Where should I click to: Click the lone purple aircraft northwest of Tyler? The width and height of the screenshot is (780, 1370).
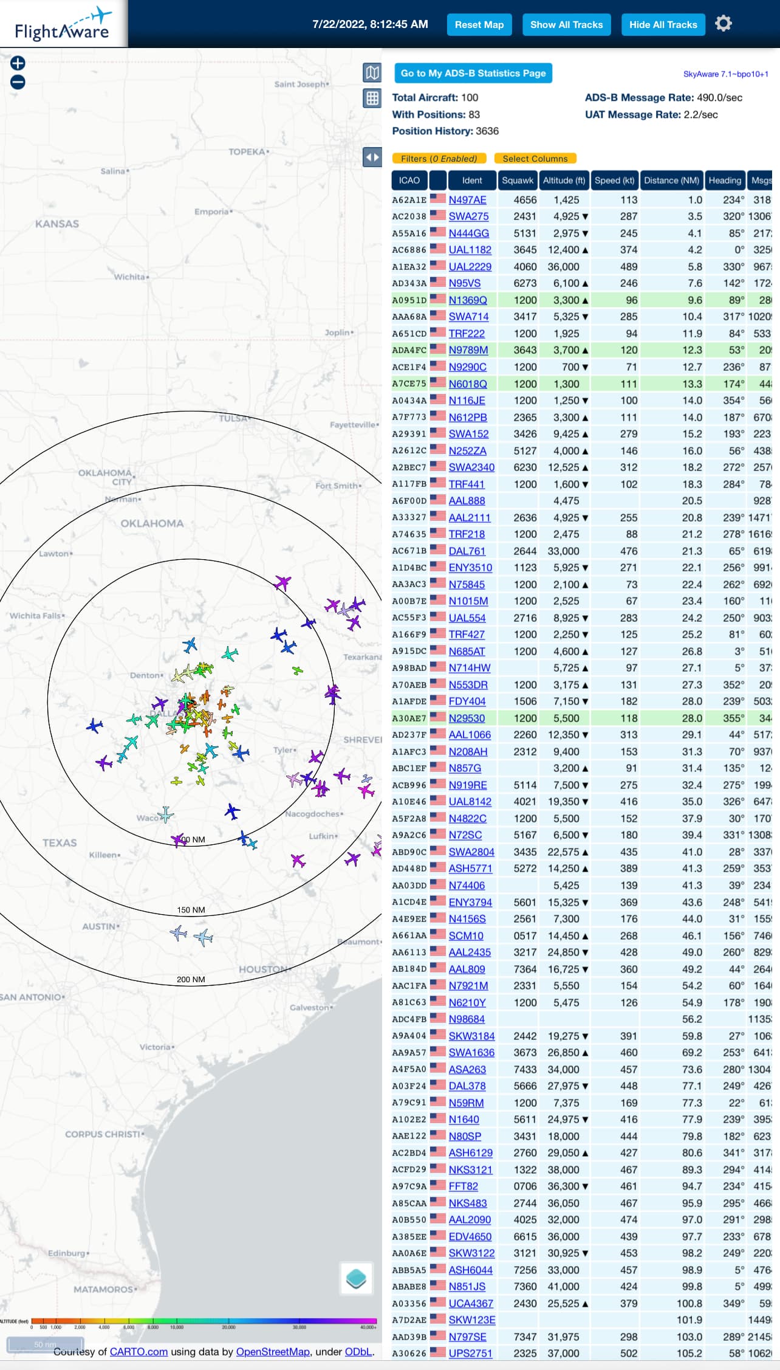pos(316,757)
